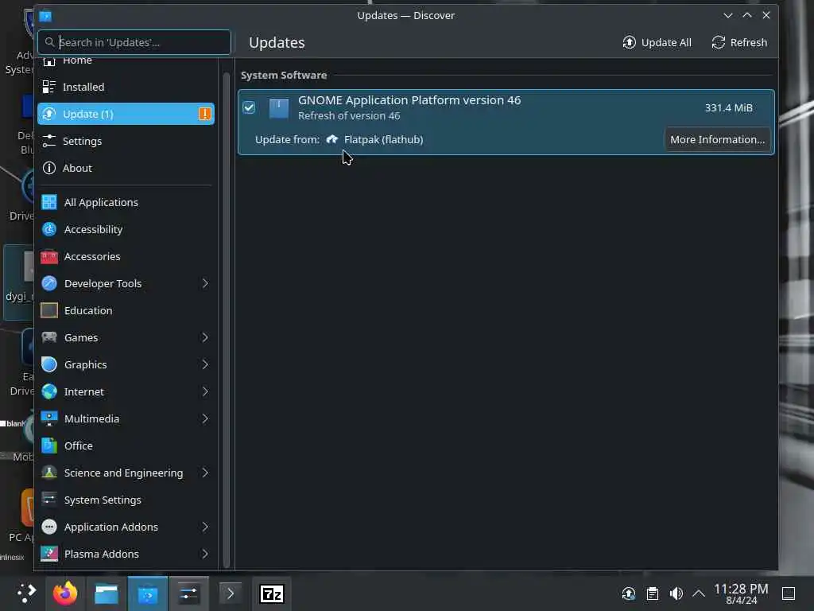Viewport: 814px width, 611px height.
Task: Select the Education category label
Action: 88,310
